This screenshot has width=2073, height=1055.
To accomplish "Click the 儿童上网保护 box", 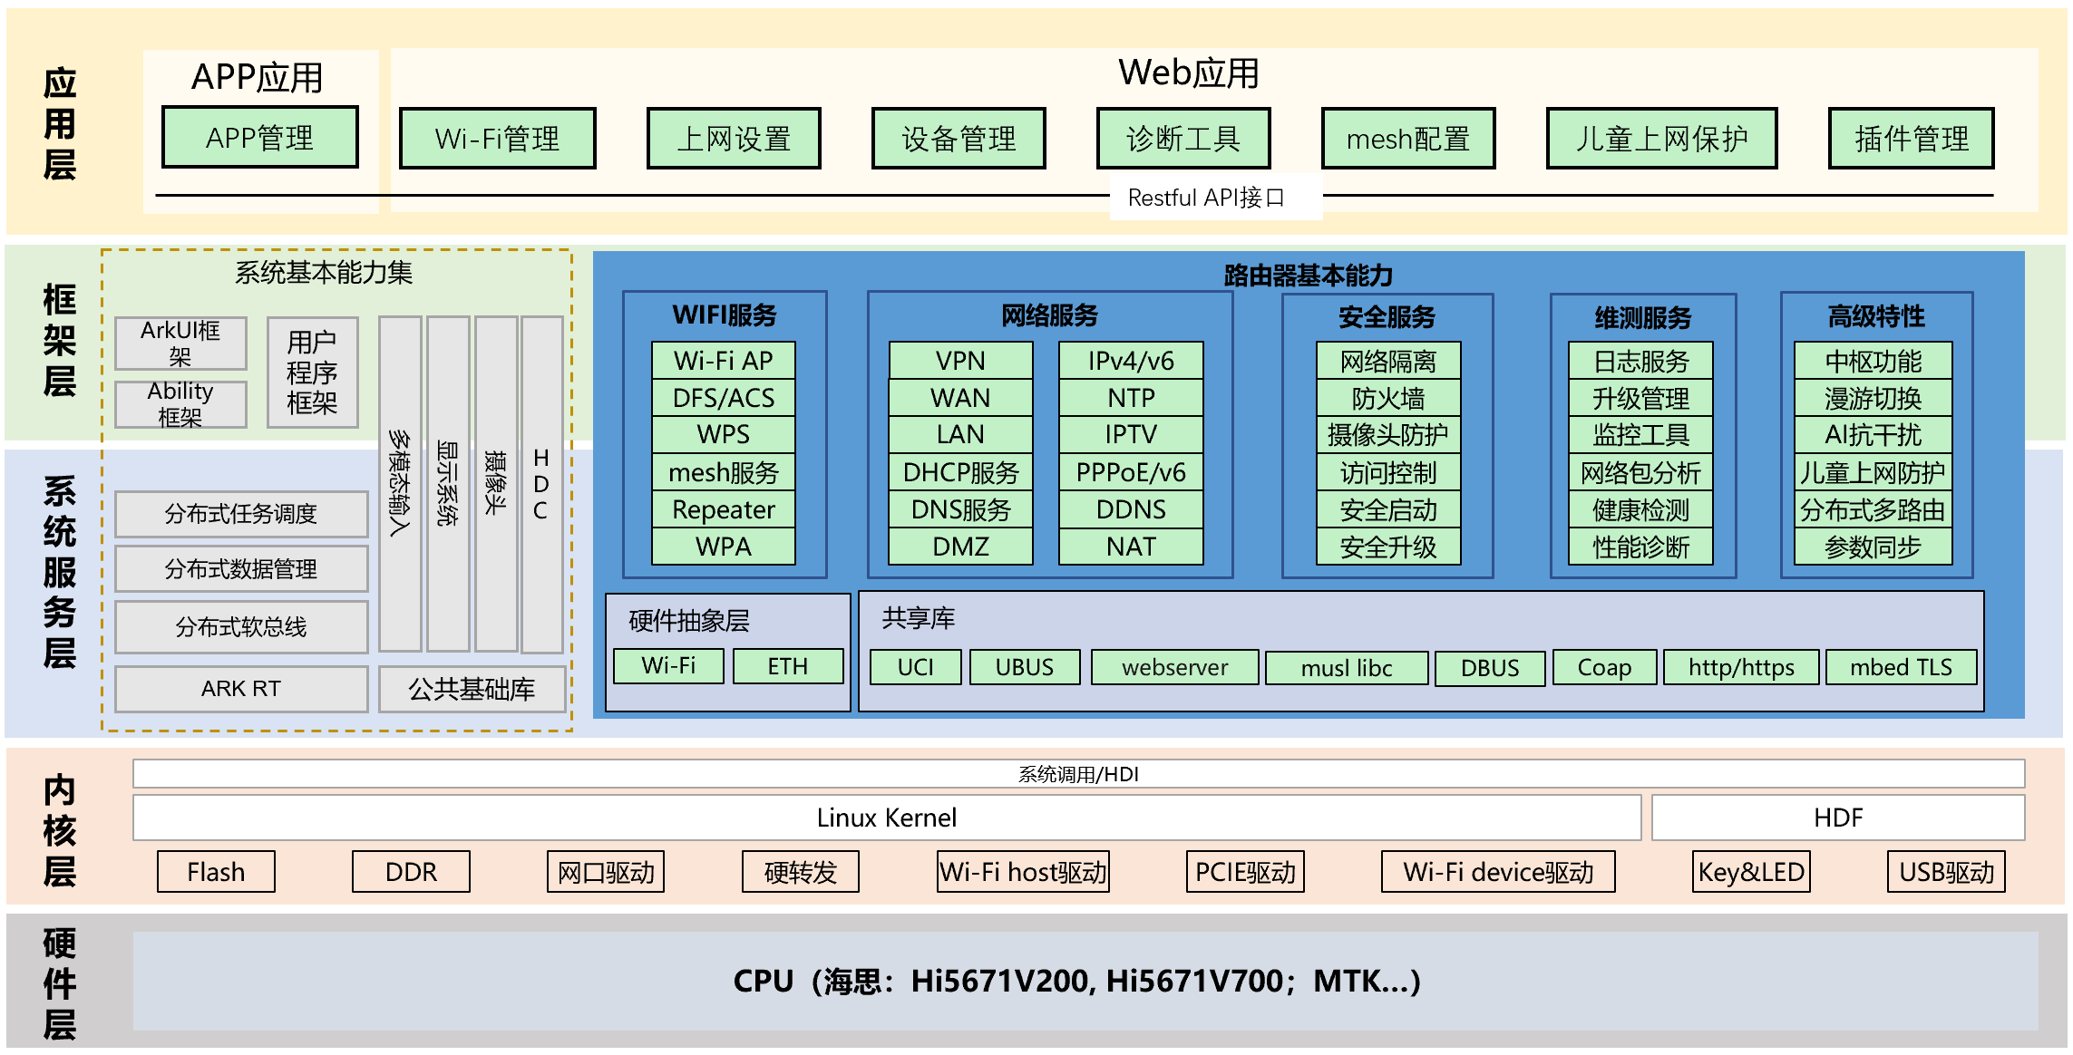I will click(x=1661, y=139).
